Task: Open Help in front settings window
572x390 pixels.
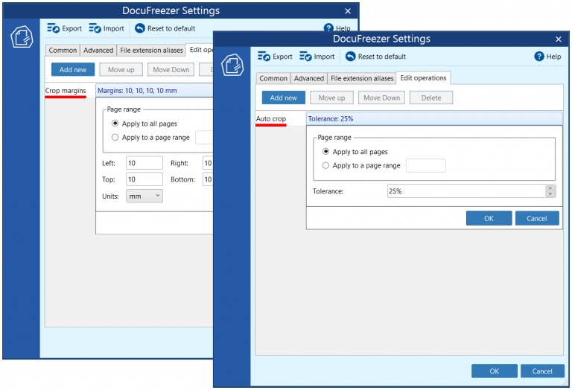Action: click(x=547, y=57)
